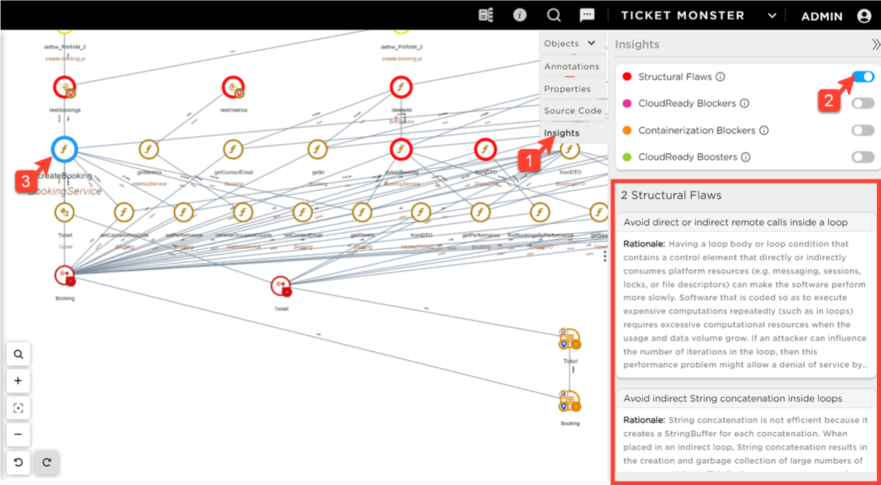This screenshot has width=881, height=485.
Task: Click the graph search tool button
Action: (x=19, y=354)
